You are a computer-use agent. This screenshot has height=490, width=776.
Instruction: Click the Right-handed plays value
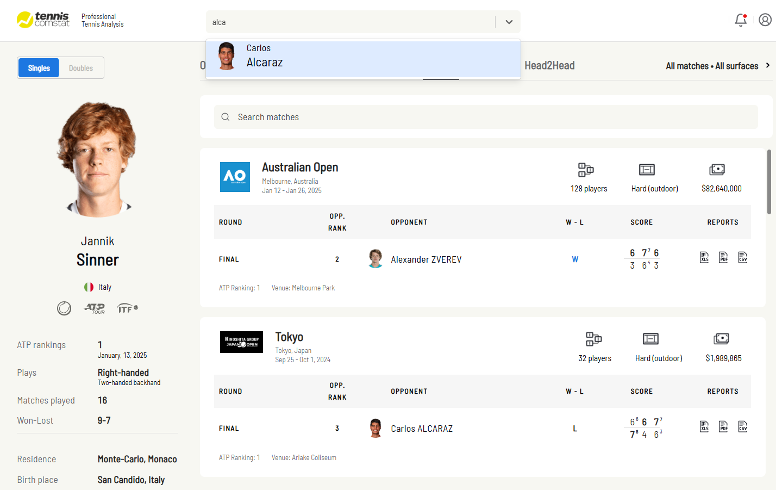coord(123,373)
